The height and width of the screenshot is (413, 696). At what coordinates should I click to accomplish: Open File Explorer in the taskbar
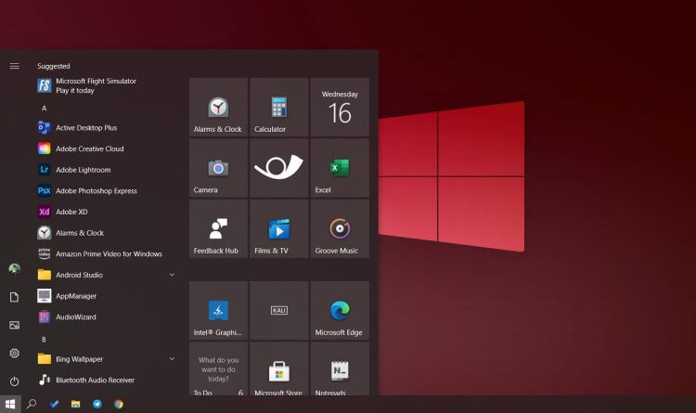75,404
